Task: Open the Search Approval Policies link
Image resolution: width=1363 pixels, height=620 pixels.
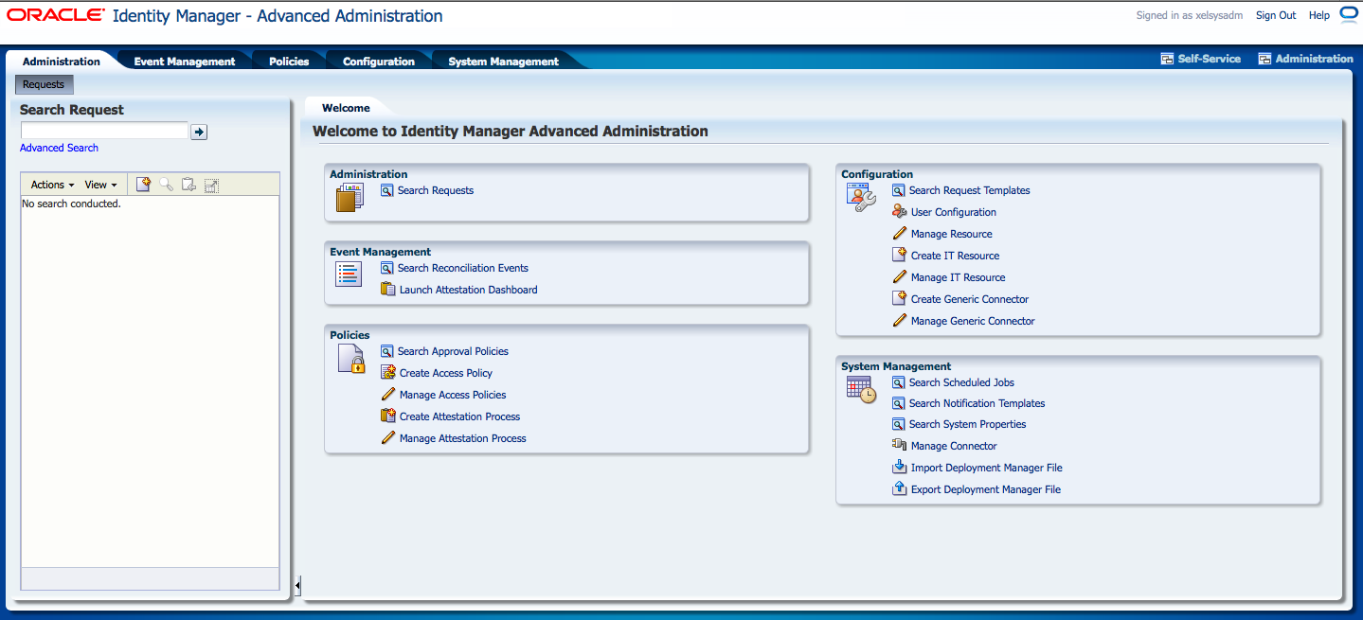Action: (x=453, y=351)
